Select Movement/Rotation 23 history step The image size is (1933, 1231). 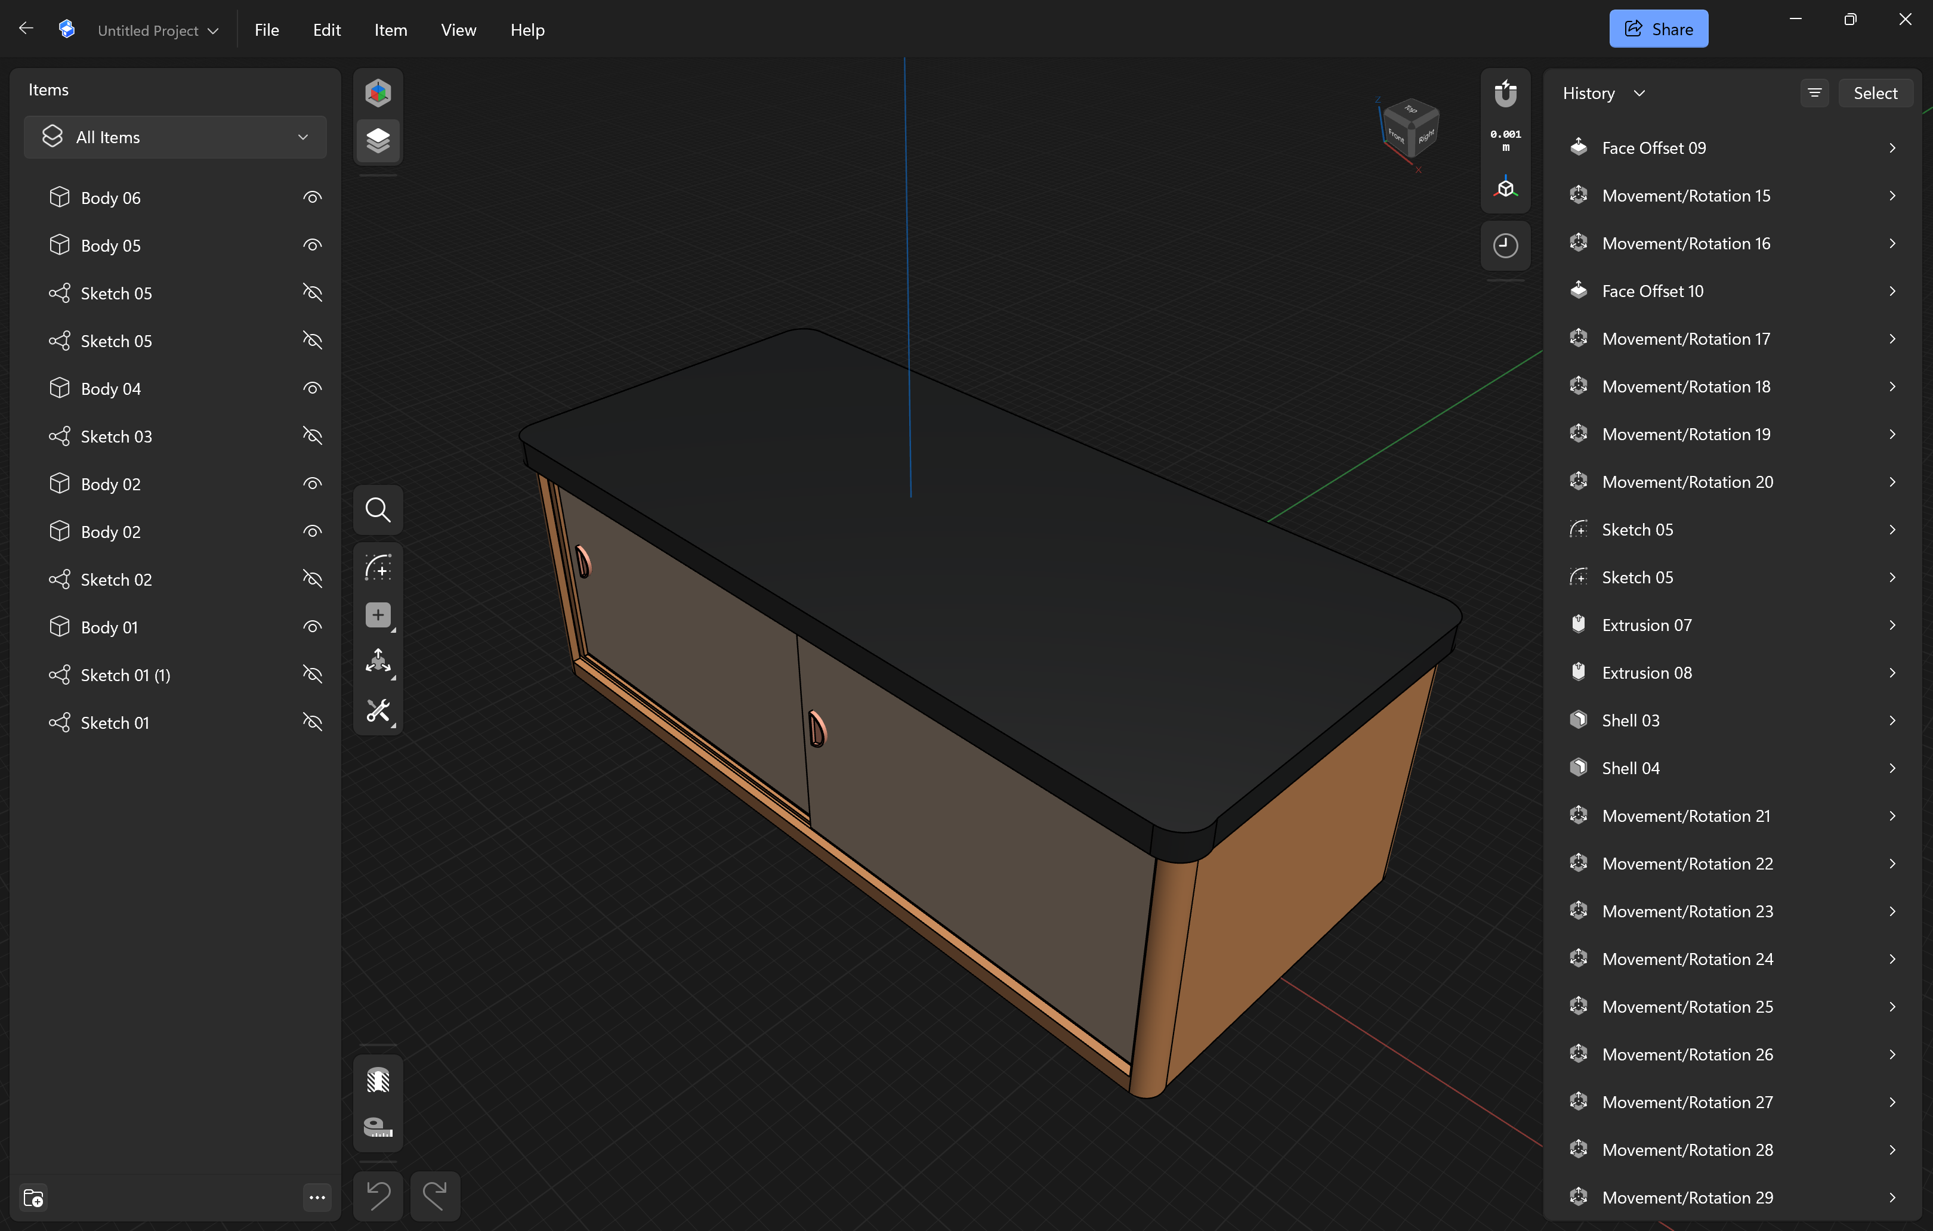coord(1733,911)
